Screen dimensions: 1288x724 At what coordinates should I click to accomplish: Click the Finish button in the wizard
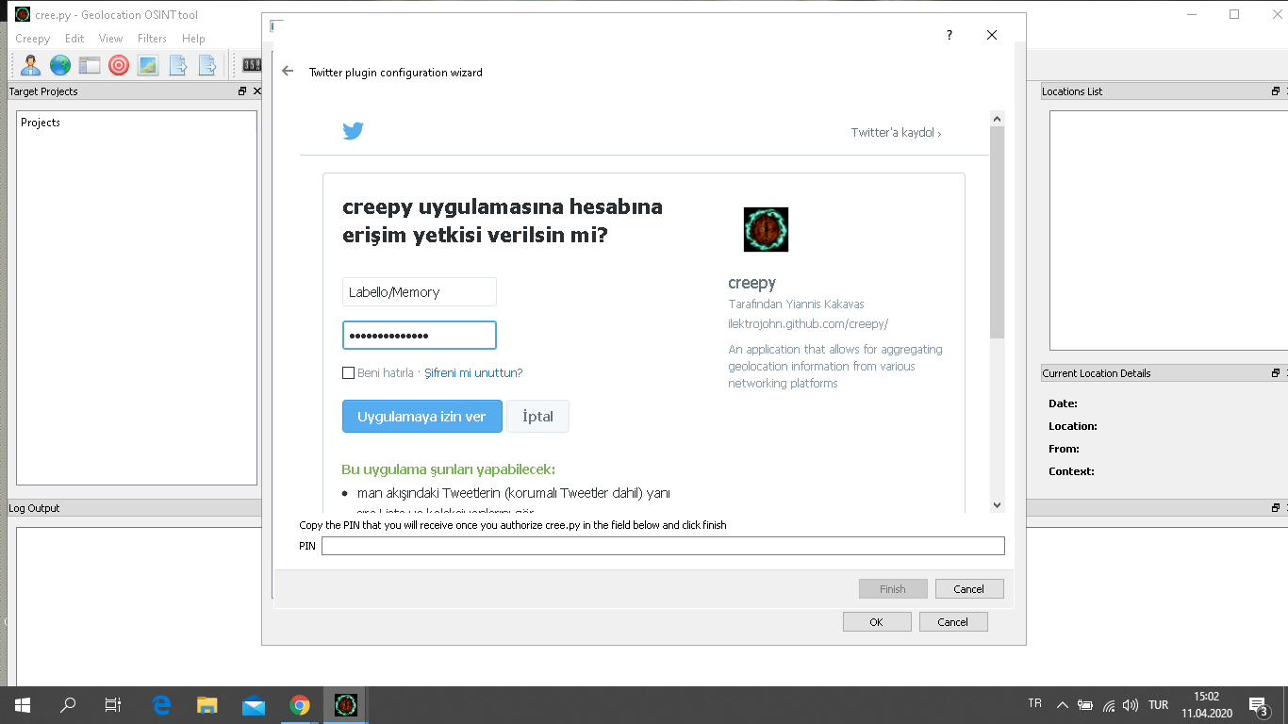click(893, 589)
